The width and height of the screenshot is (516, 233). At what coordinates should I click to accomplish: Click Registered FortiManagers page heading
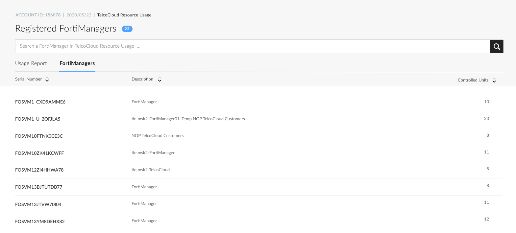[x=66, y=29]
